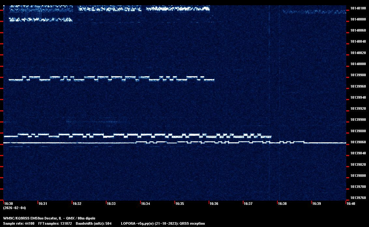Click the 16:31 time axis label

click(x=43, y=204)
